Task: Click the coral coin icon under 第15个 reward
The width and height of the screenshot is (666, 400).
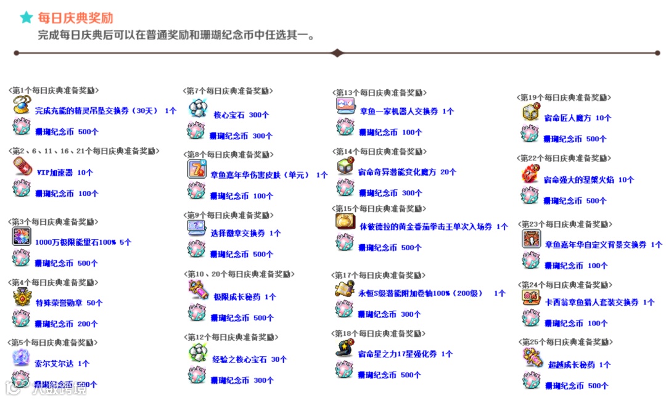Action: click(x=345, y=242)
